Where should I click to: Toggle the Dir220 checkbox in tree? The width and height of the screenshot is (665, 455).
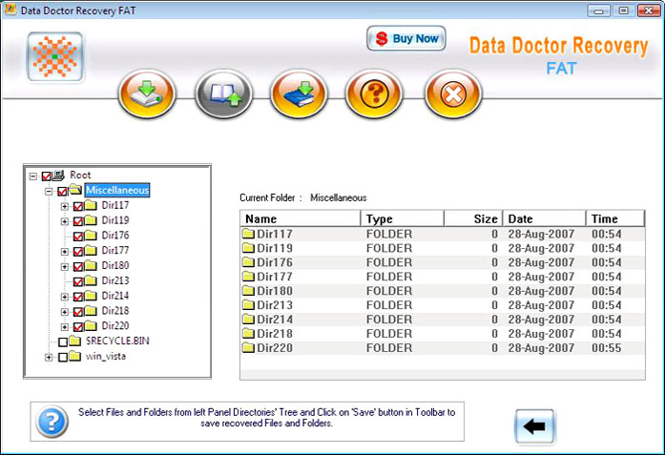click(78, 327)
